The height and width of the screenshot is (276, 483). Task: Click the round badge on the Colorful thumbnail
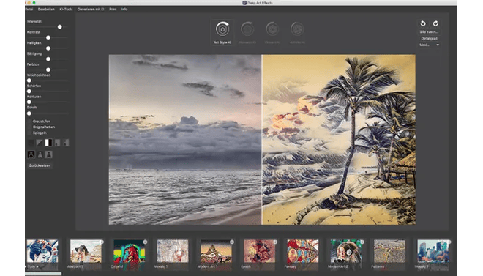pos(145,242)
